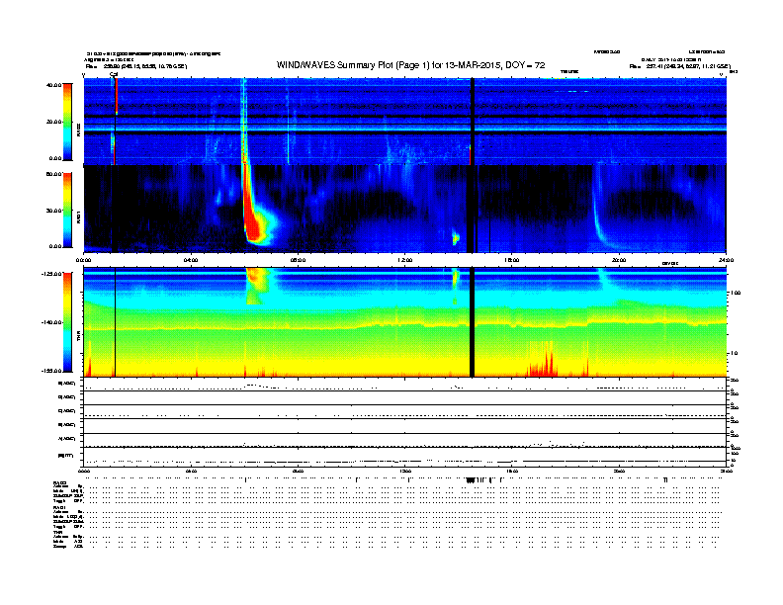
Task: Click the RAD1 vertical axis label
Action: point(78,216)
